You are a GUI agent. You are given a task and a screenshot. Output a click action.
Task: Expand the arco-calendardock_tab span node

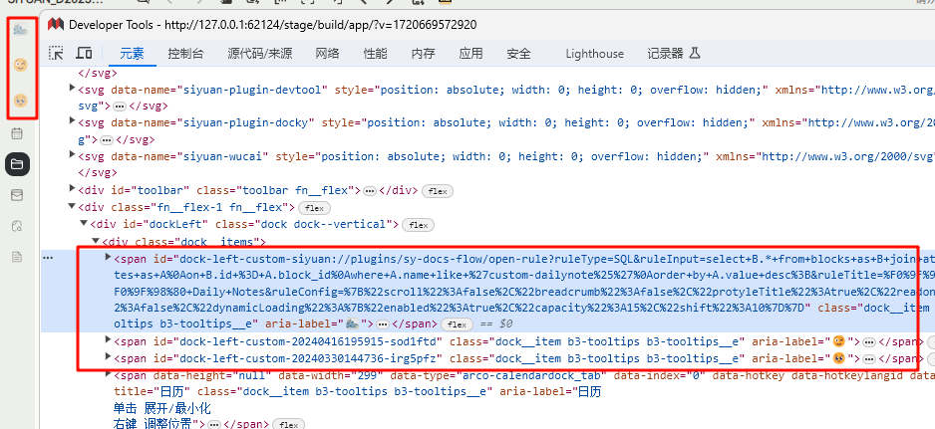click(108, 374)
